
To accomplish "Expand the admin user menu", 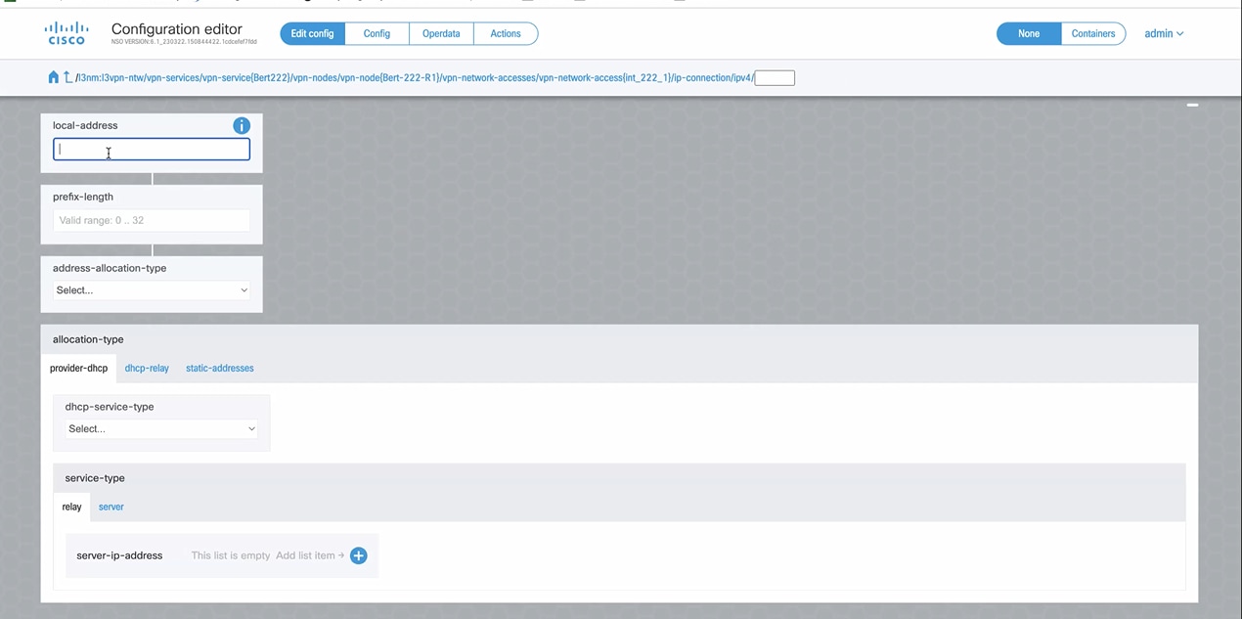I will click(1163, 33).
